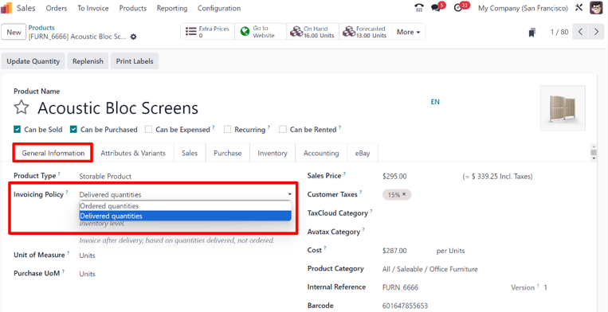Open the Product Category field
608x312 pixels.
click(x=430, y=269)
